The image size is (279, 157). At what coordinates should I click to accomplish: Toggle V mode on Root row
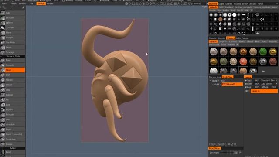pyautogui.click(x=218, y=81)
